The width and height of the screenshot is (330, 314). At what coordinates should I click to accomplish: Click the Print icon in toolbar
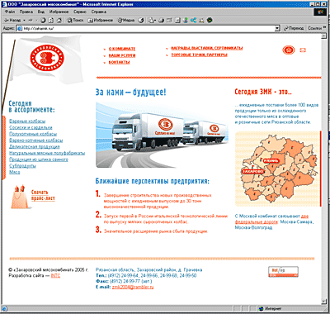(161, 20)
